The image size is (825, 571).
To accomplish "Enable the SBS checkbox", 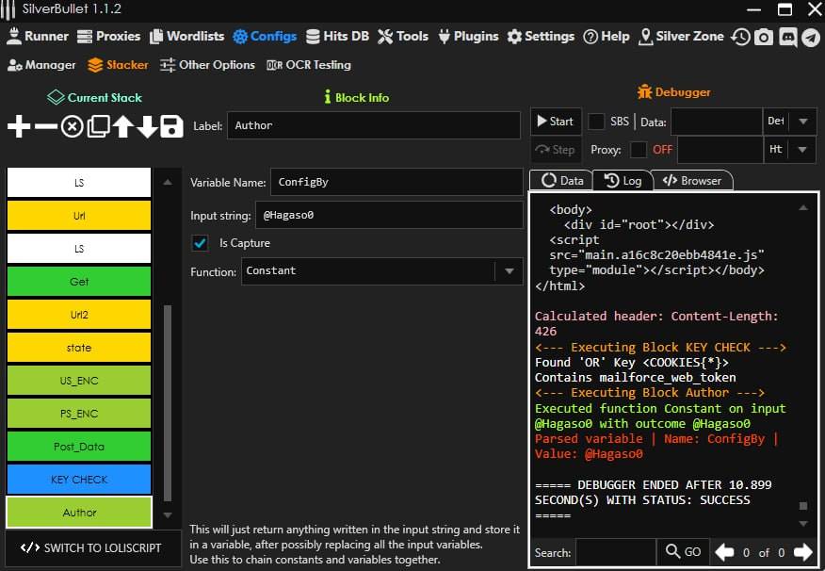I will point(596,122).
